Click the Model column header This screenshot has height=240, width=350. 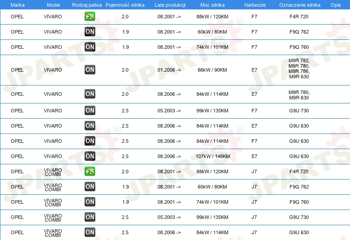[x=53, y=5]
